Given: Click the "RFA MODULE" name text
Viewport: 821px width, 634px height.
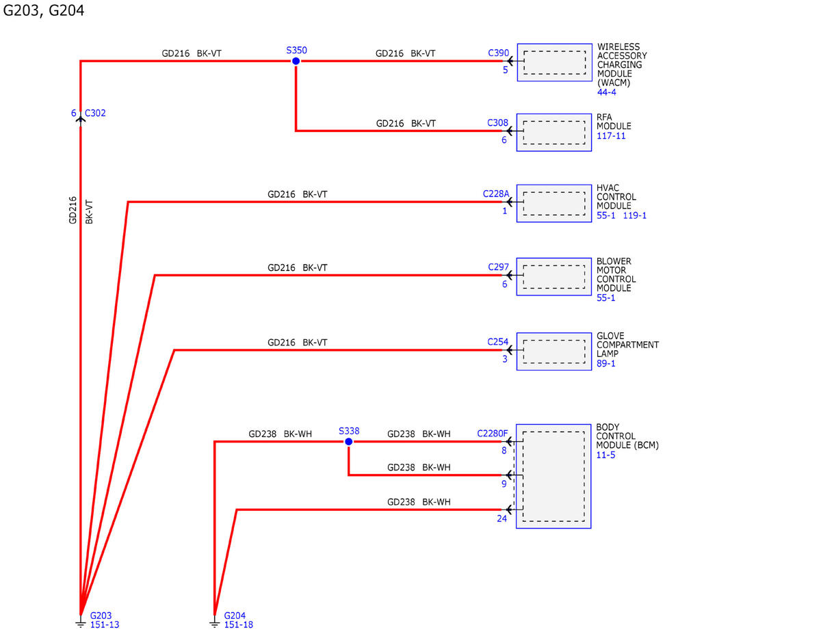Looking at the screenshot, I should tap(614, 122).
